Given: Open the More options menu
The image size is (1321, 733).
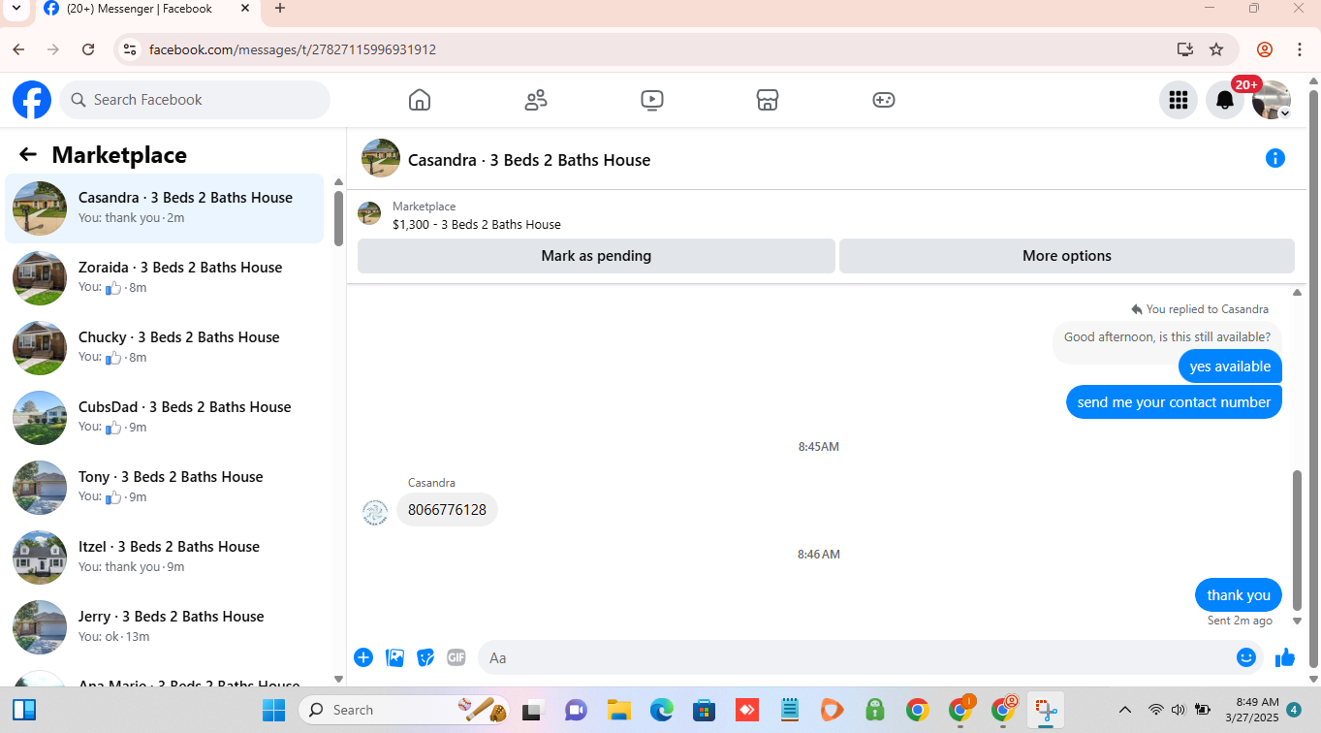Looking at the screenshot, I should pyautogui.click(x=1067, y=256).
